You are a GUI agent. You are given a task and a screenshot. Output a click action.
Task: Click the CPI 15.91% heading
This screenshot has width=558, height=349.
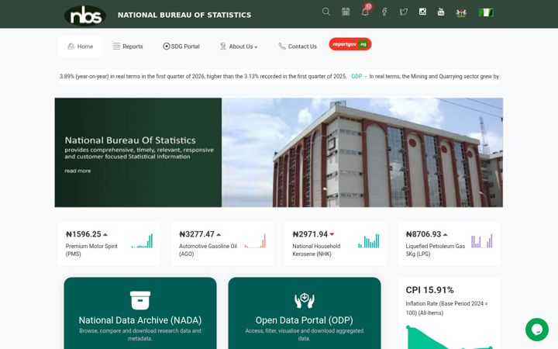429,290
